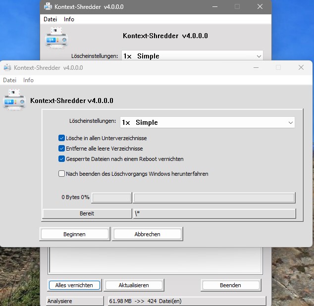Click the title bar app icon of the front window

pos(7,67)
